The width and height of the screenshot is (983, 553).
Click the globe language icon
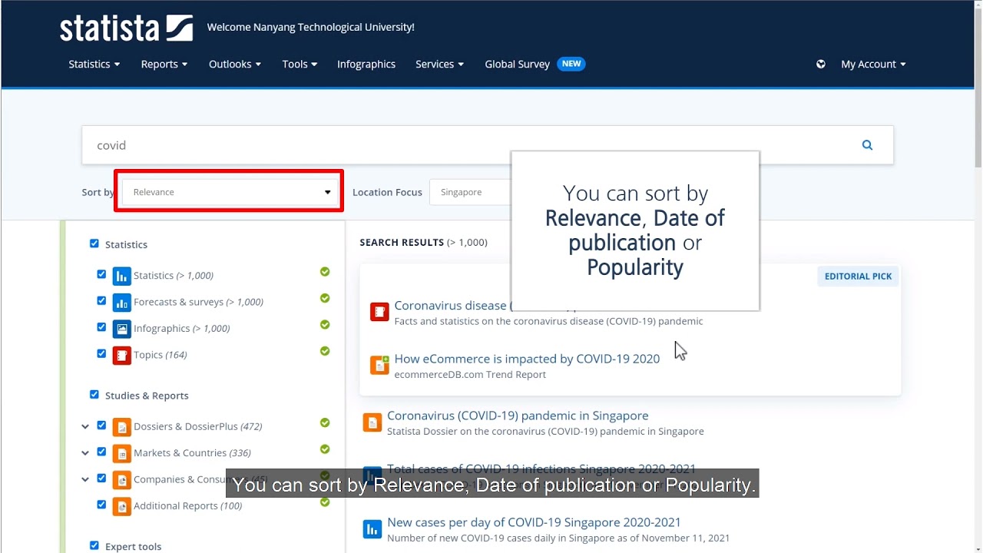pos(821,65)
